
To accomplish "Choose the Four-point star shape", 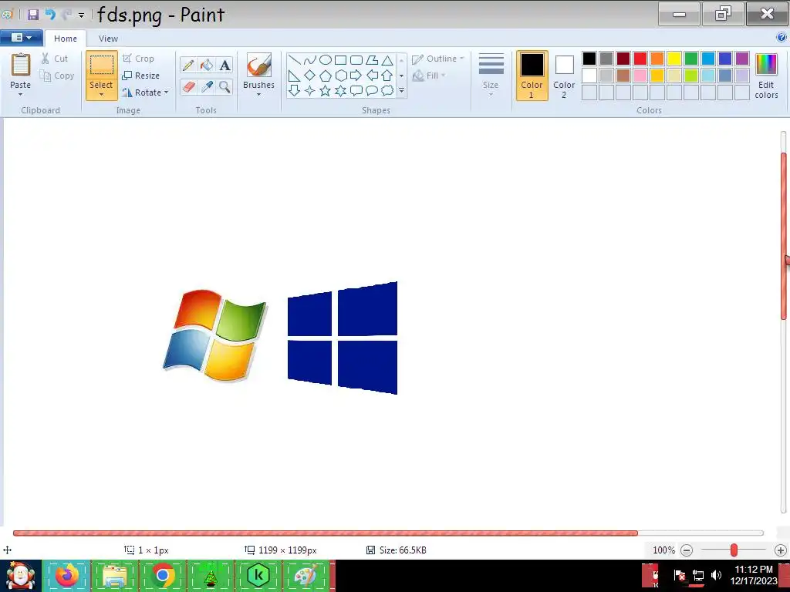I will coord(310,91).
